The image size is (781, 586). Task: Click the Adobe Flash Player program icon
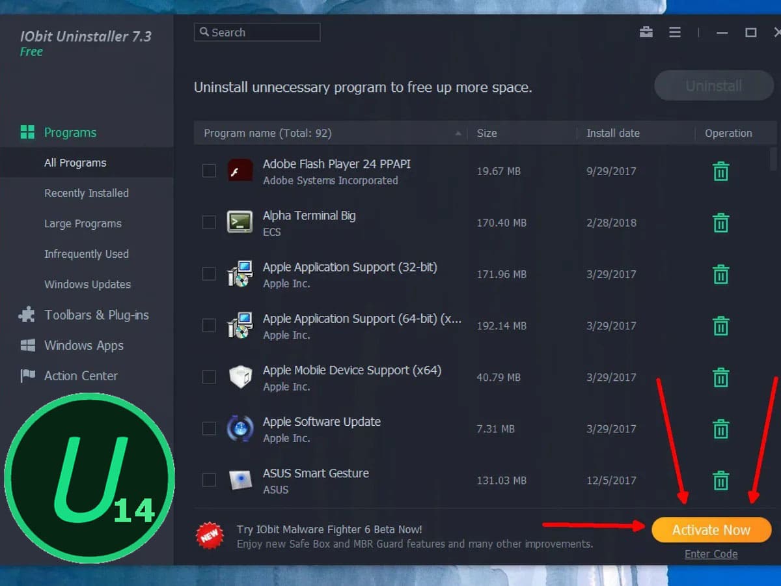point(240,171)
